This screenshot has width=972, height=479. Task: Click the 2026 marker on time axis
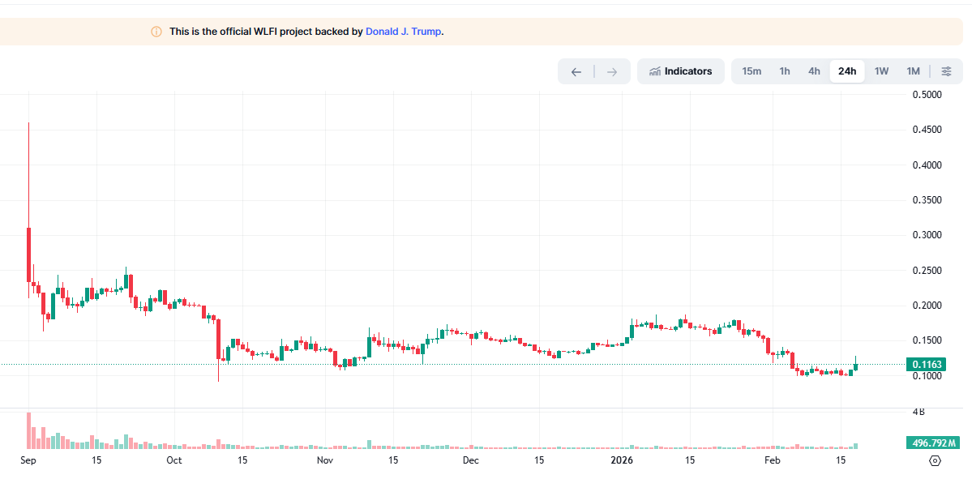(622, 460)
